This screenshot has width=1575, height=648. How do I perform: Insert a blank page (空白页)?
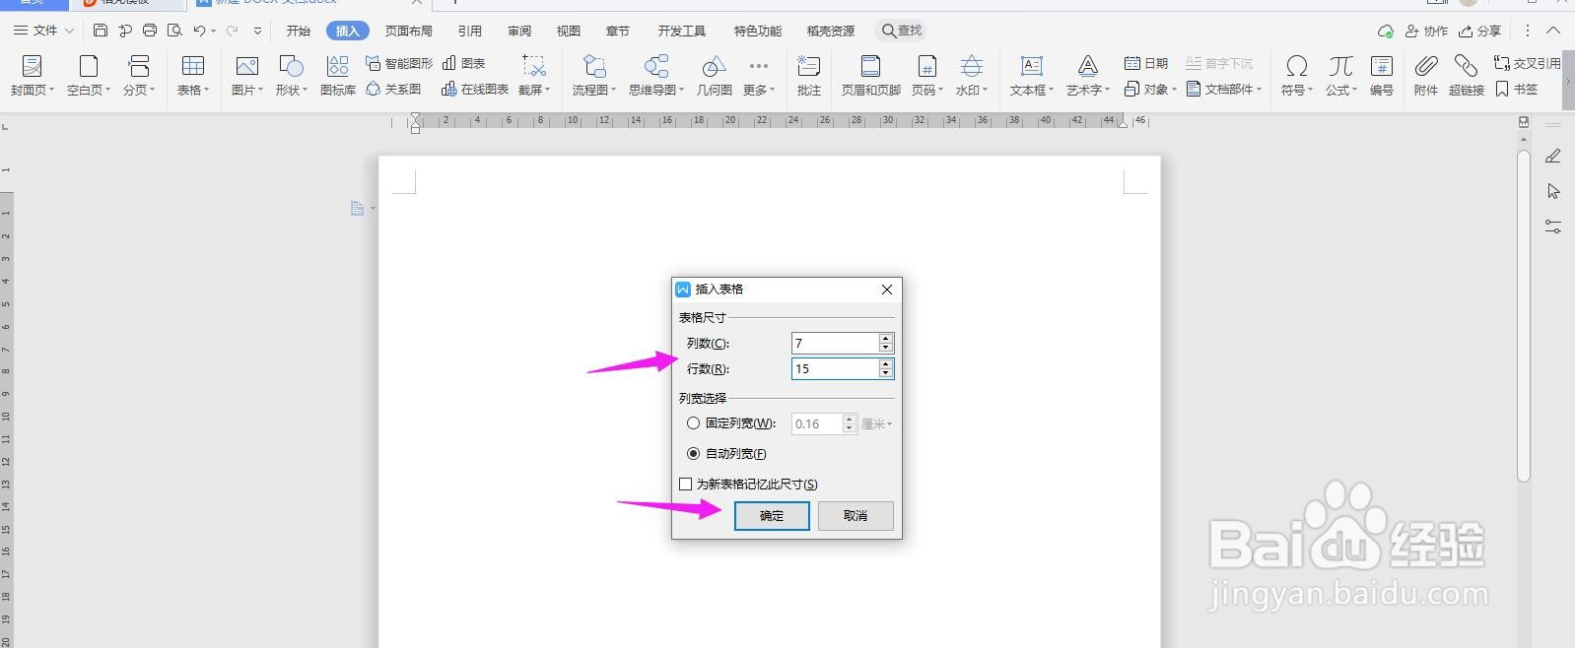[x=89, y=75]
